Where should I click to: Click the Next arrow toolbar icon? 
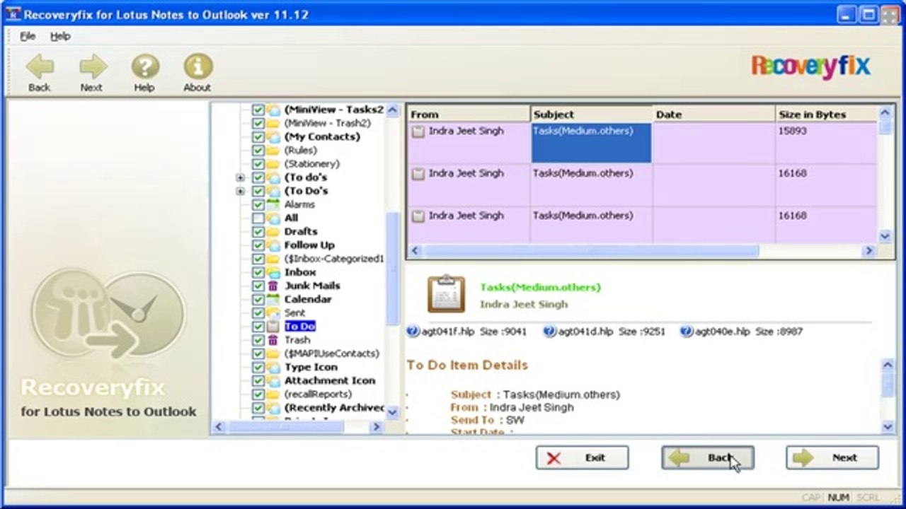(x=92, y=67)
